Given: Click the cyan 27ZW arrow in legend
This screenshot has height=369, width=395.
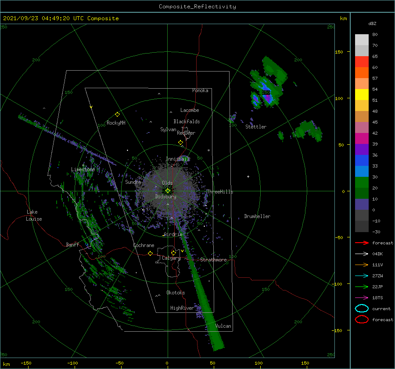Looking at the screenshot, I should pos(362,276).
